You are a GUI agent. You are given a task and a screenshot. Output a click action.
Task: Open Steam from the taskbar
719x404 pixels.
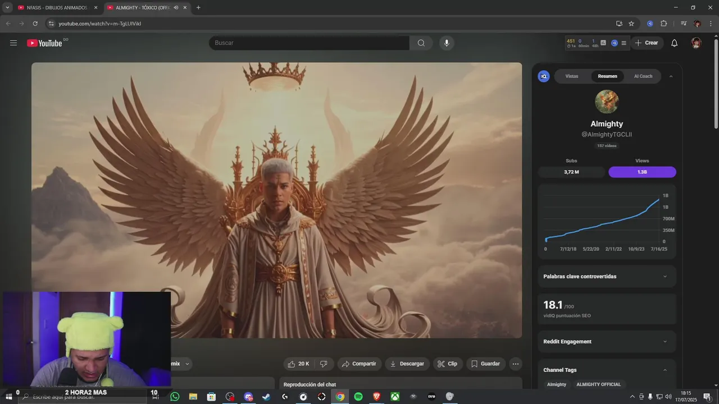[x=266, y=397]
